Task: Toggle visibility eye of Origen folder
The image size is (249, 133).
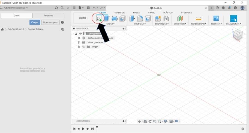Action: click(x=84, y=47)
